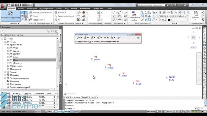
Task: Open the Участок dropdown
Action: [60, 12]
